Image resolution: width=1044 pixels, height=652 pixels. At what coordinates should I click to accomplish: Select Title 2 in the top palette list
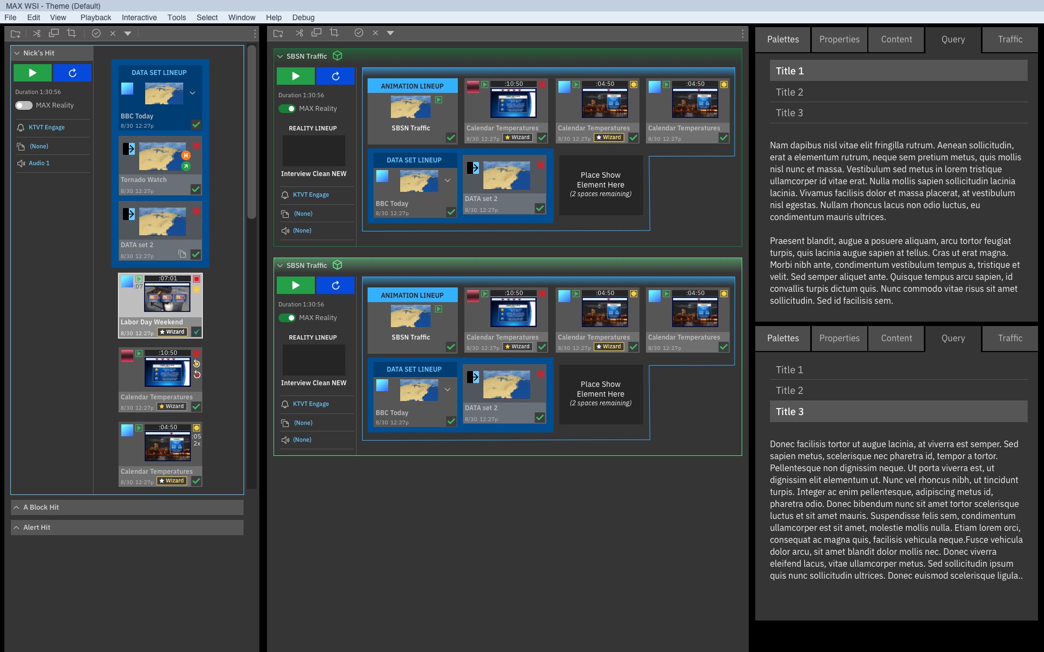pyautogui.click(x=790, y=92)
